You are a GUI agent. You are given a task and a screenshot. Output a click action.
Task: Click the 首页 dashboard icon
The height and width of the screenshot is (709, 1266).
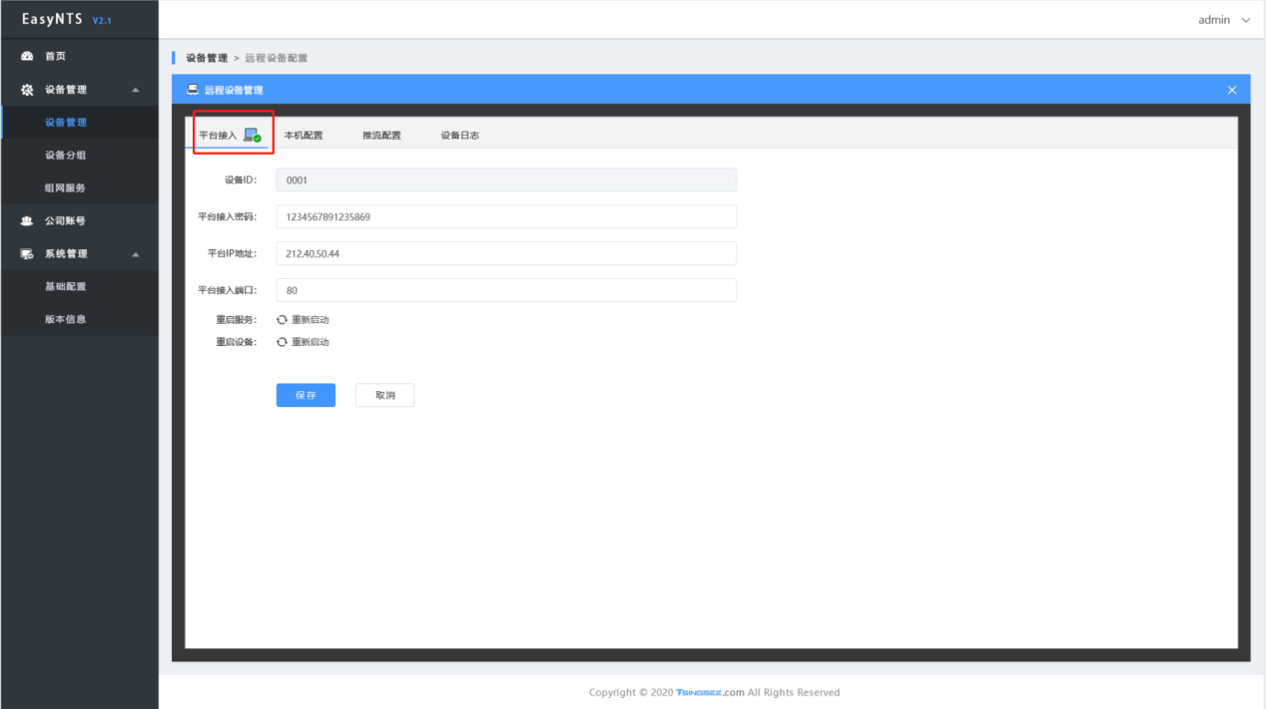pos(27,57)
